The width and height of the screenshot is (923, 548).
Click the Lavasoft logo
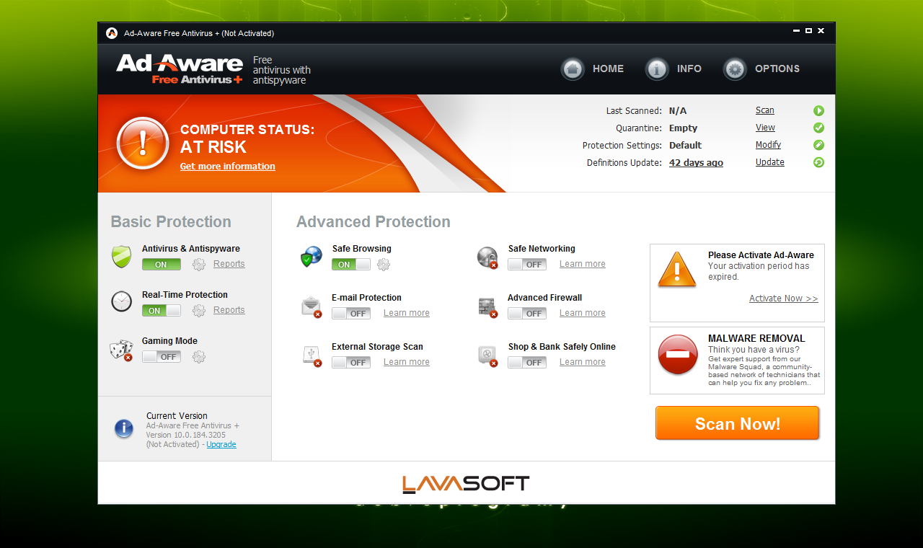pyautogui.click(x=466, y=483)
